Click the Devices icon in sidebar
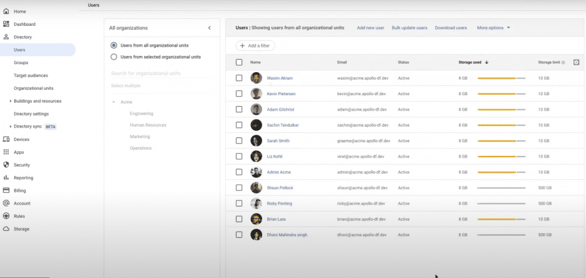 [x=6, y=139]
